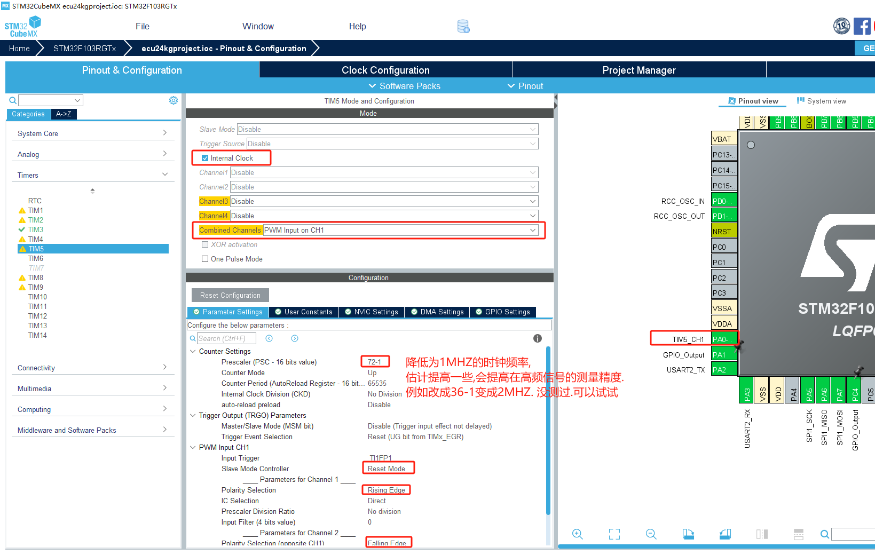Click the Home breadcrumb
The image size is (875, 555).
pyautogui.click(x=19, y=48)
